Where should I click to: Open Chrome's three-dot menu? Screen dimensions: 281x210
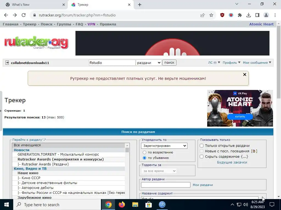pos(275,15)
